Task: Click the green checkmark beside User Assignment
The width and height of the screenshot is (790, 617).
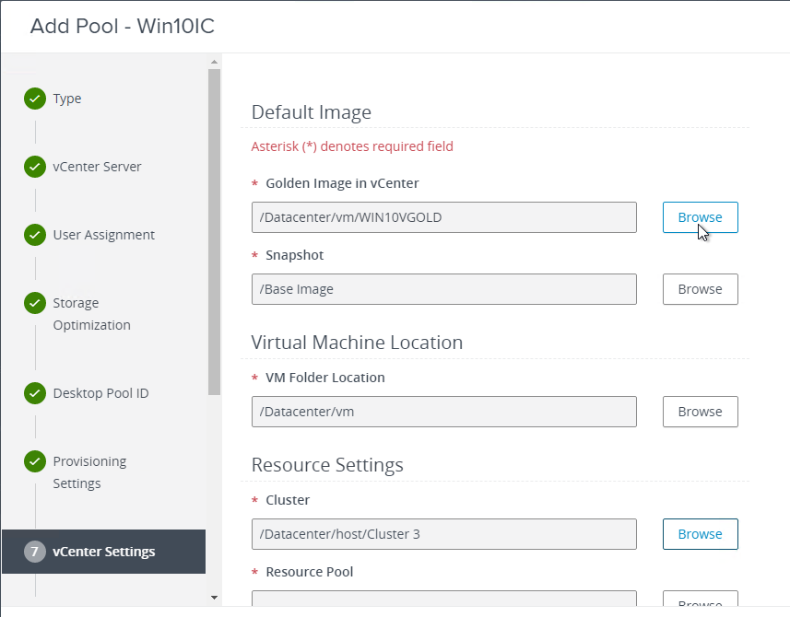Action: click(35, 235)
